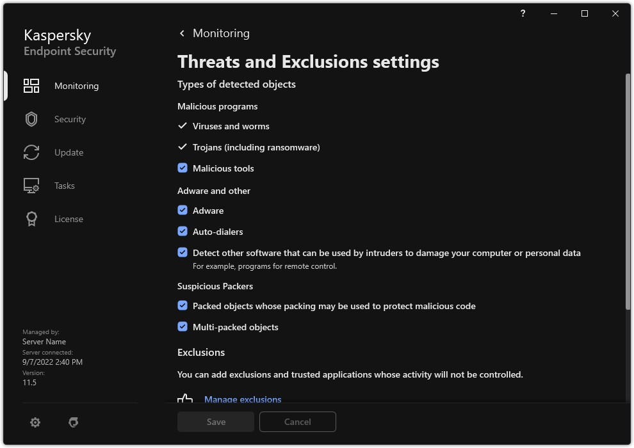The image size is (634, 448).
Task: Click the Security shield icon
Action: tap(31, 119)
